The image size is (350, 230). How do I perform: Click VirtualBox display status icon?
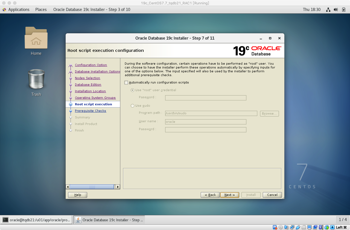tap(309, 227)
